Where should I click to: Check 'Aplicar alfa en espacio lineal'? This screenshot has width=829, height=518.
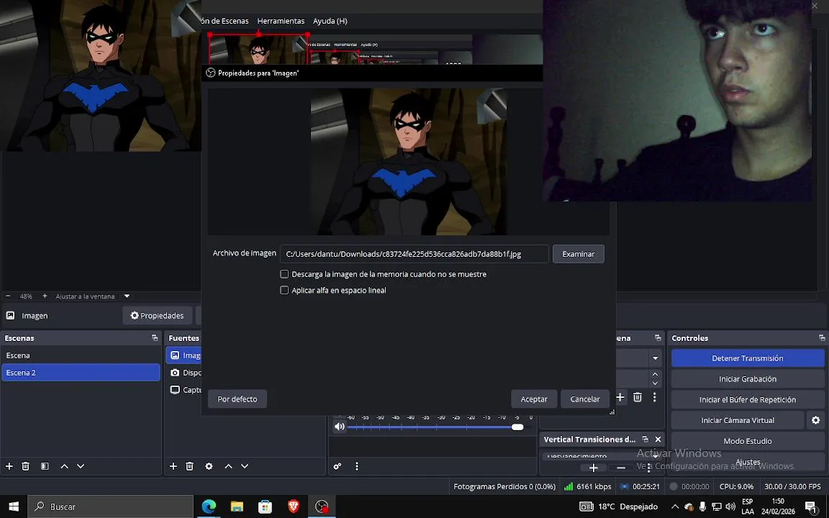coord(284,290)
